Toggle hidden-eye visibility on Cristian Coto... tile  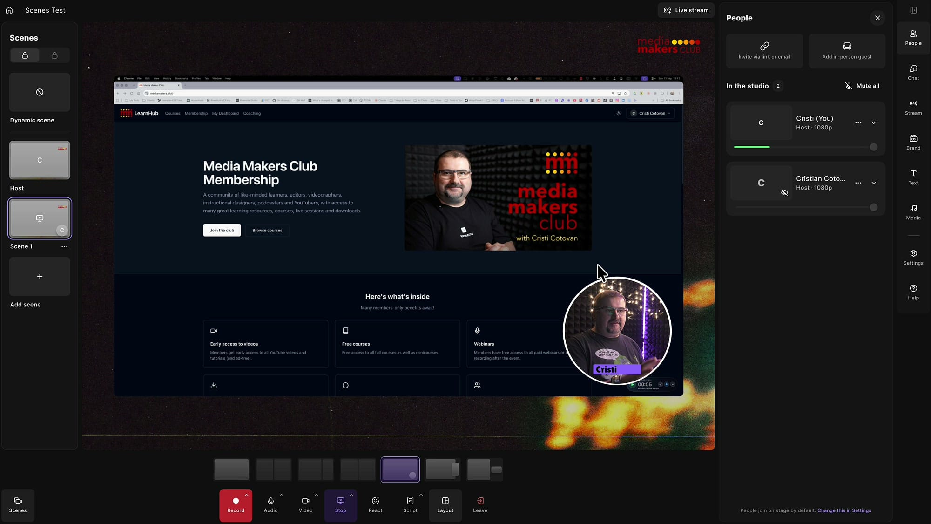784,193
